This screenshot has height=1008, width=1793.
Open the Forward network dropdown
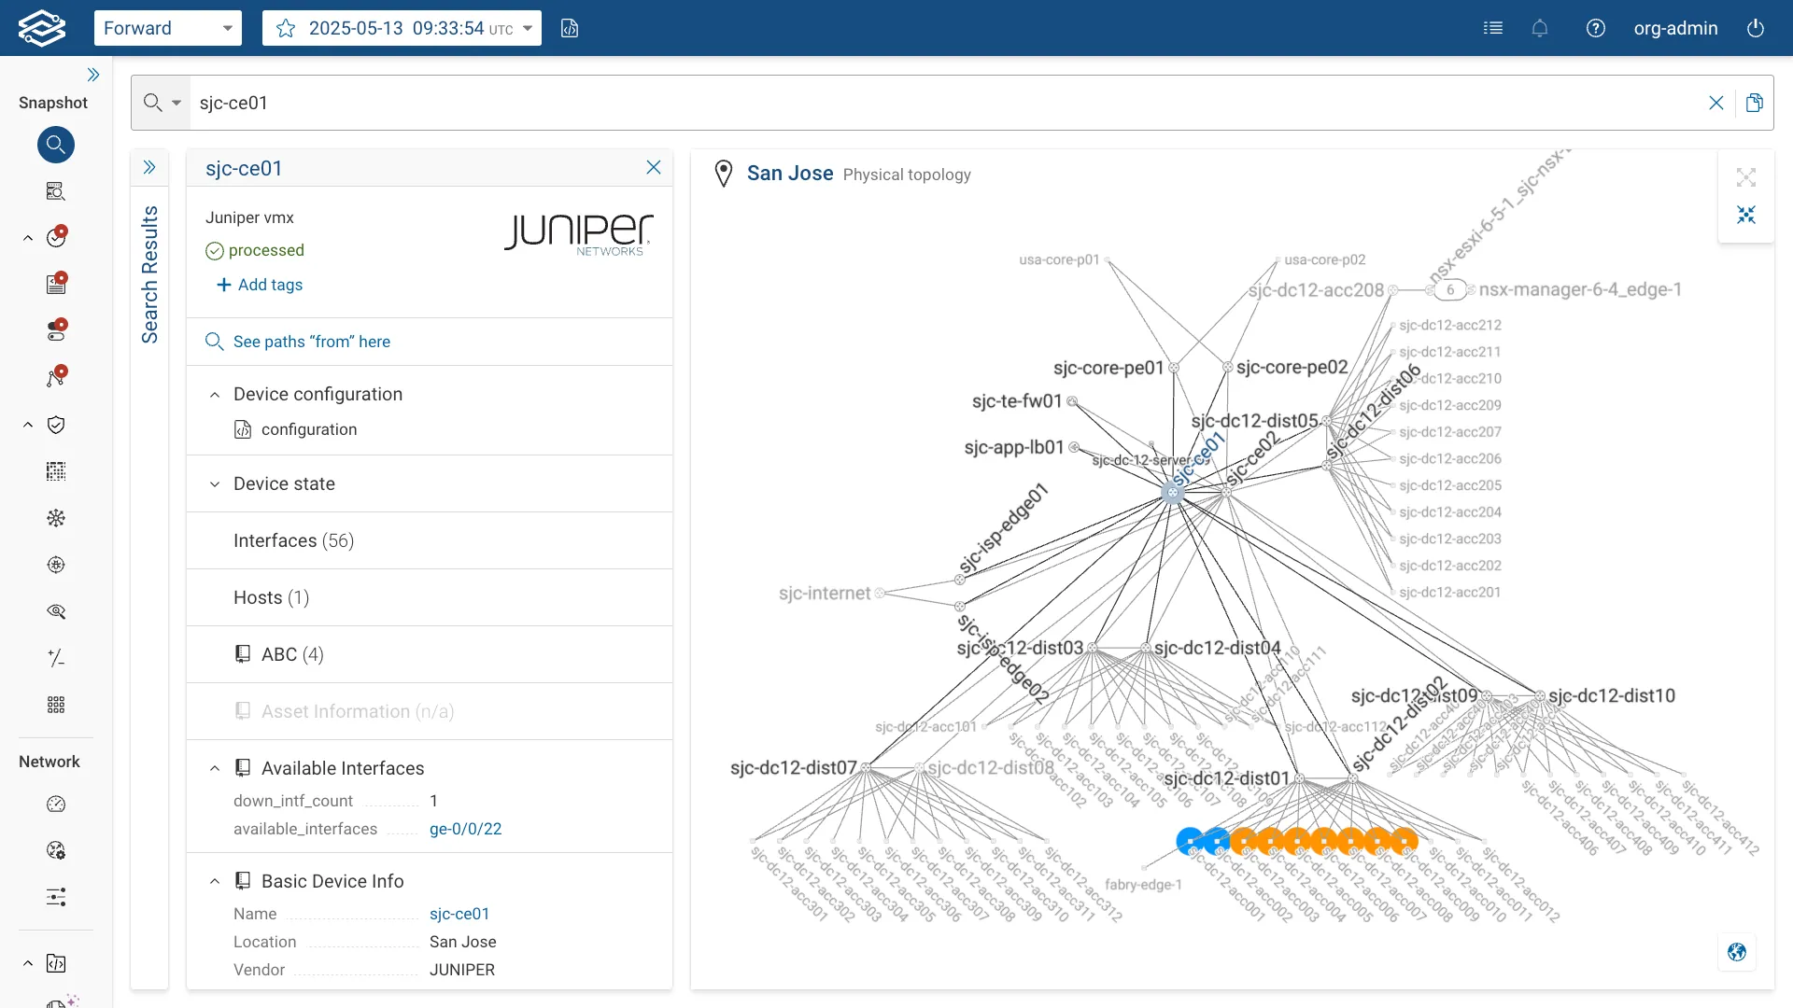click(x=168, y=28)
